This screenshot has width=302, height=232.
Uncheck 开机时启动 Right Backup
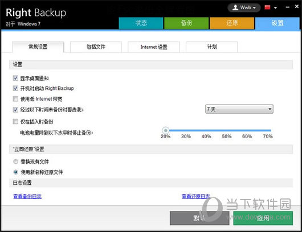pyautogui.click(x=15, y=88)
